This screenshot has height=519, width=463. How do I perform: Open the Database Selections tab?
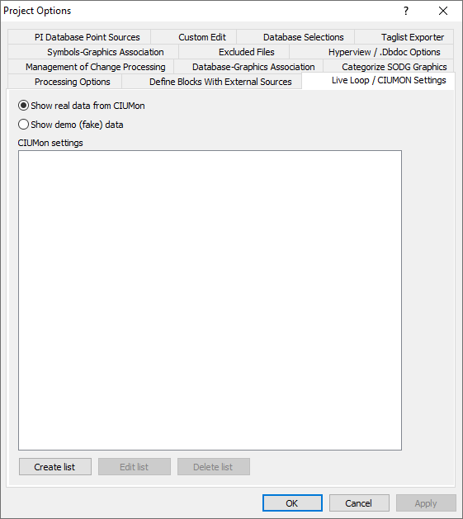click(x=295, y=37)
